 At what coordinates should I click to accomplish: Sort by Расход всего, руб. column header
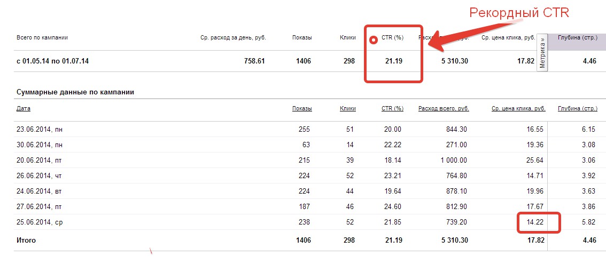coord(444,108)
